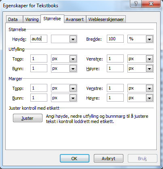163x169 pixels.
Task: Expand Utfylling Topp px unit dropdown
Action: click(64, 58)
